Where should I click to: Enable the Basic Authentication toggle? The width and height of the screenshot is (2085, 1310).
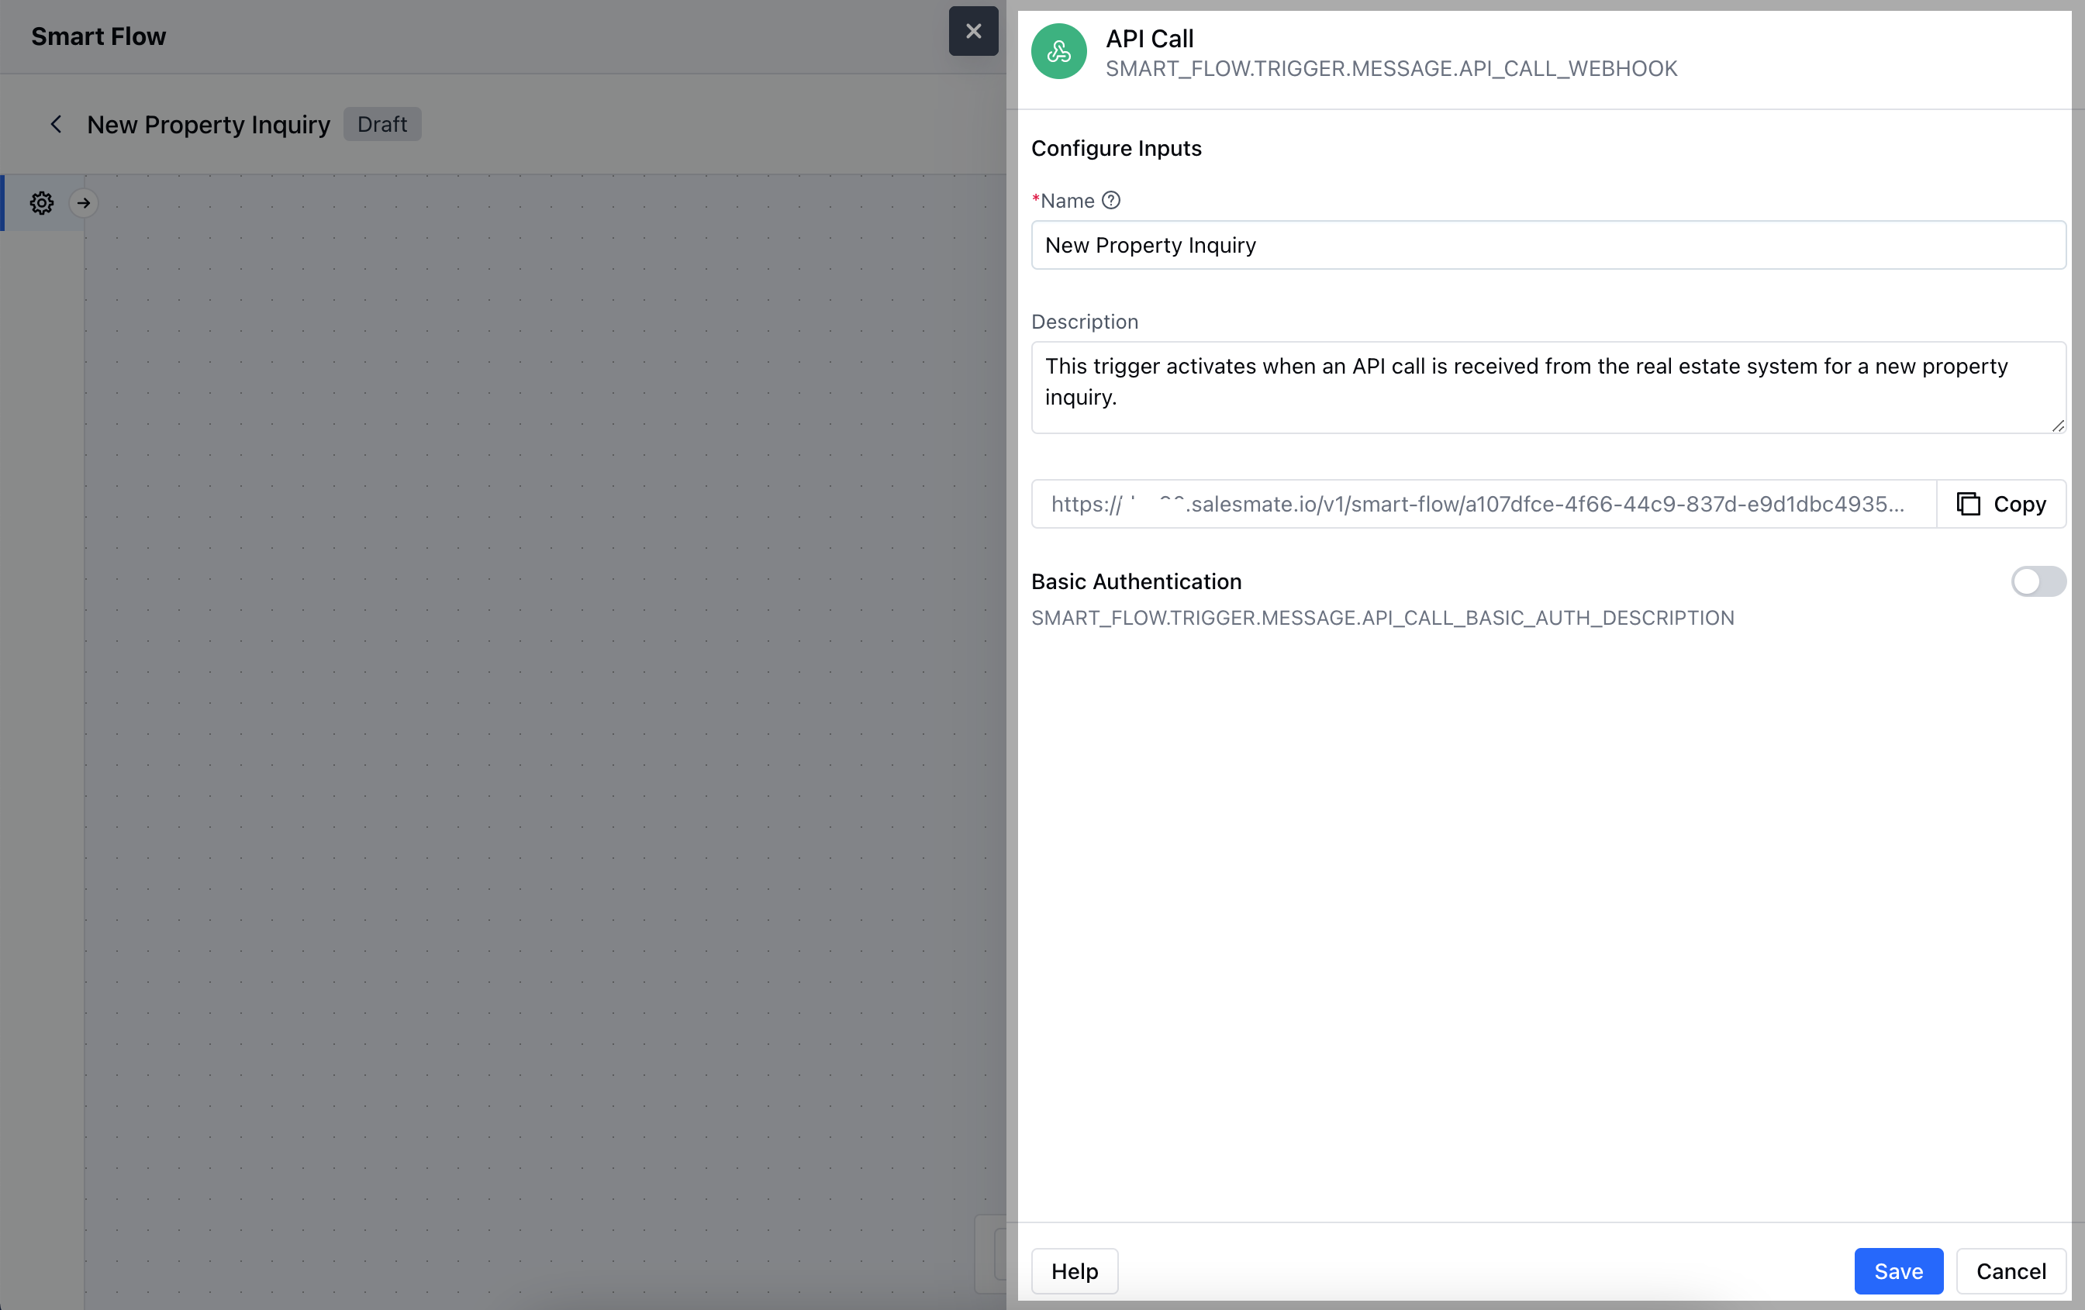pyautogui.click(x=2038, y=582)
